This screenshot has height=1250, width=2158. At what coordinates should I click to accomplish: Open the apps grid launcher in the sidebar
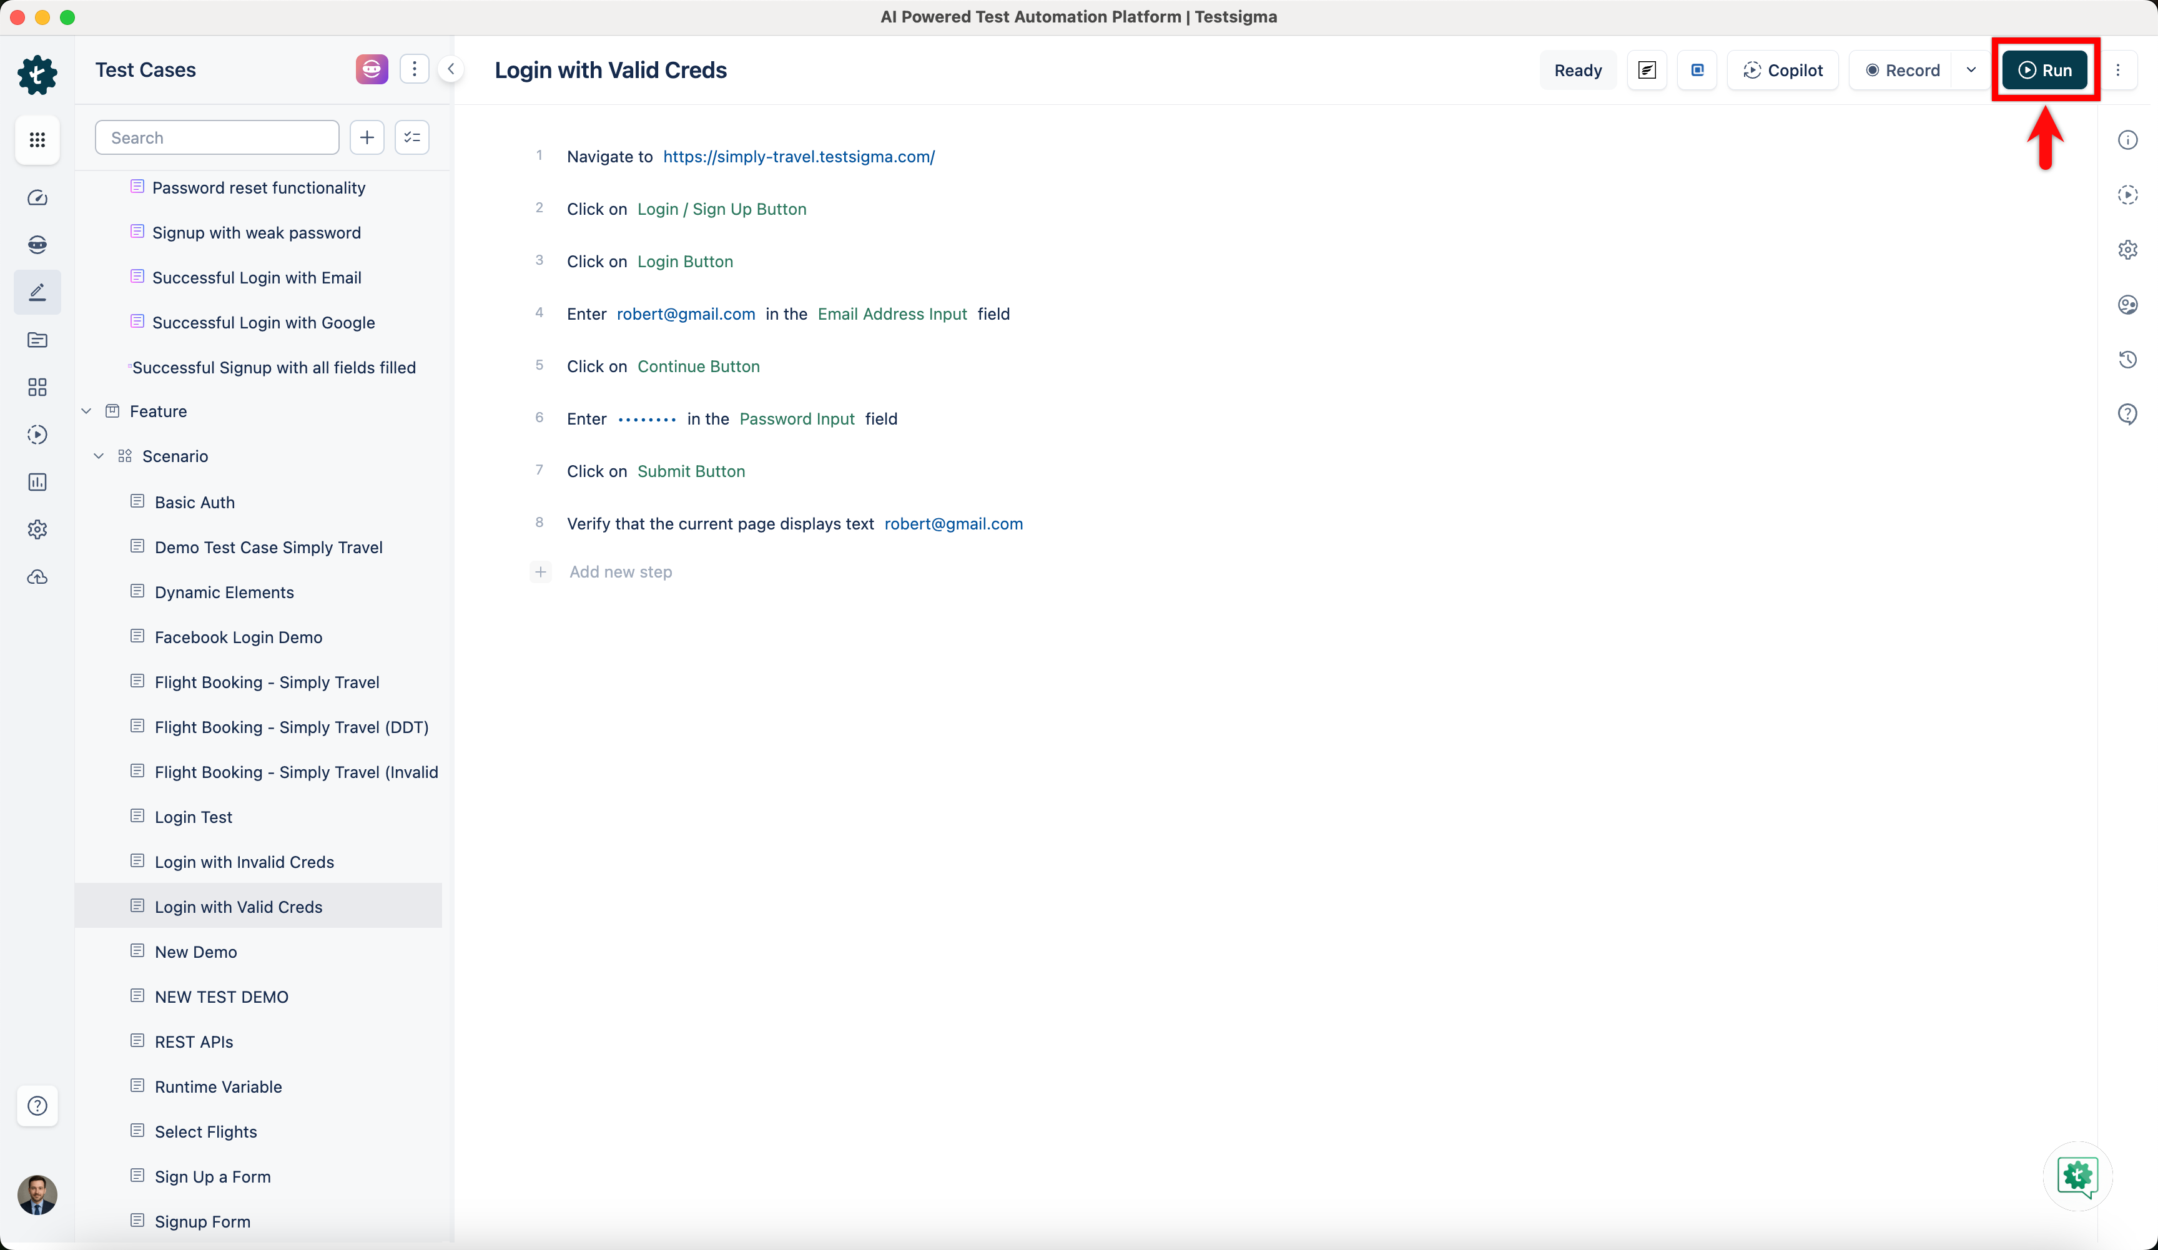coord(37,140)
